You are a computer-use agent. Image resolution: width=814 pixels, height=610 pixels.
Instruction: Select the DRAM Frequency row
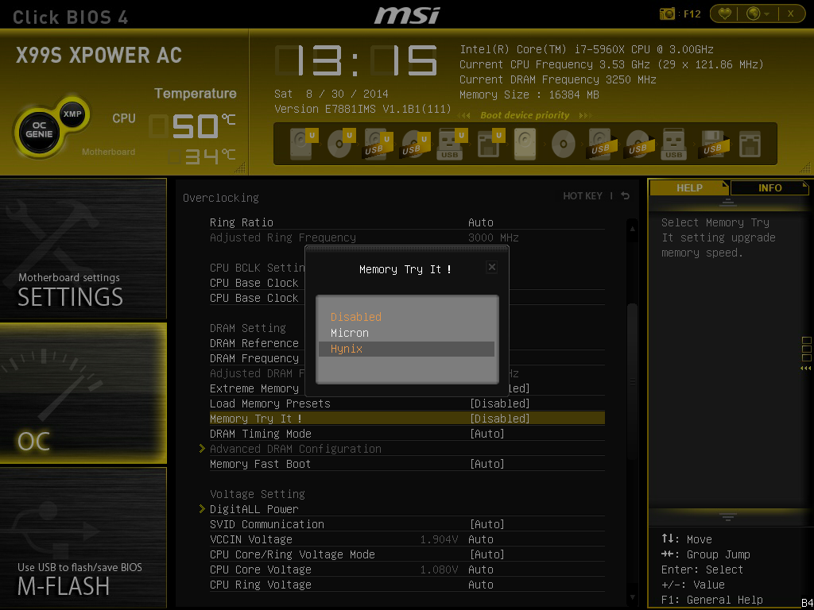click(x=254, y=358)
